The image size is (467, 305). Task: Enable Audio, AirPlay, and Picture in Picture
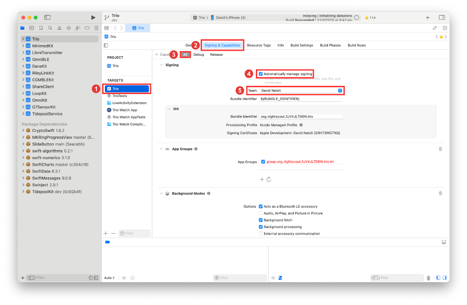point(260,213)
